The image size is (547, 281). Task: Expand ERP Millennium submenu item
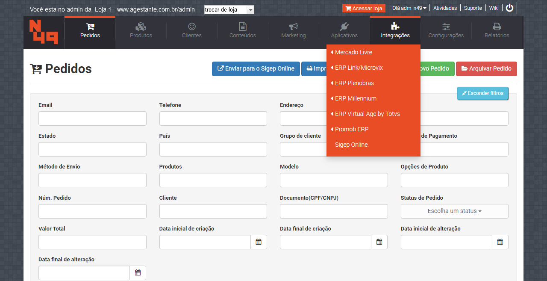tap(356, 98)
